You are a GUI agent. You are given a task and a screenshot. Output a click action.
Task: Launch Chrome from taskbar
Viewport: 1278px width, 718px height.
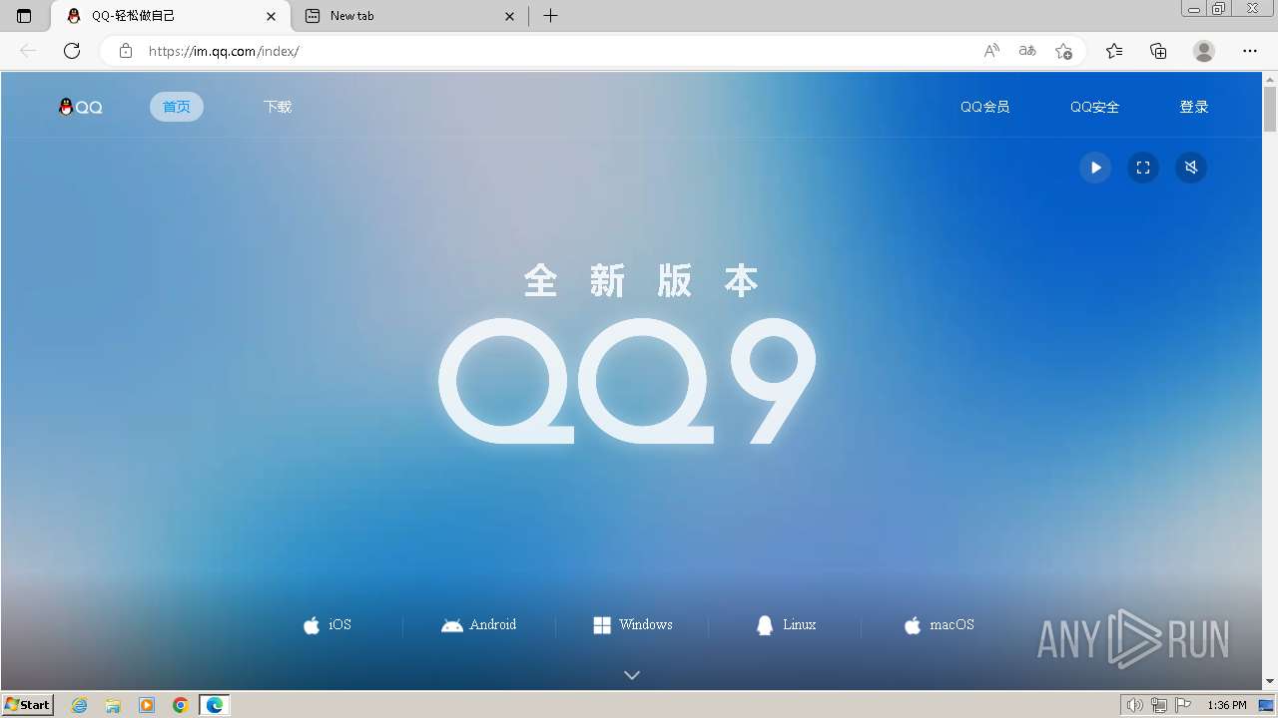181,705
